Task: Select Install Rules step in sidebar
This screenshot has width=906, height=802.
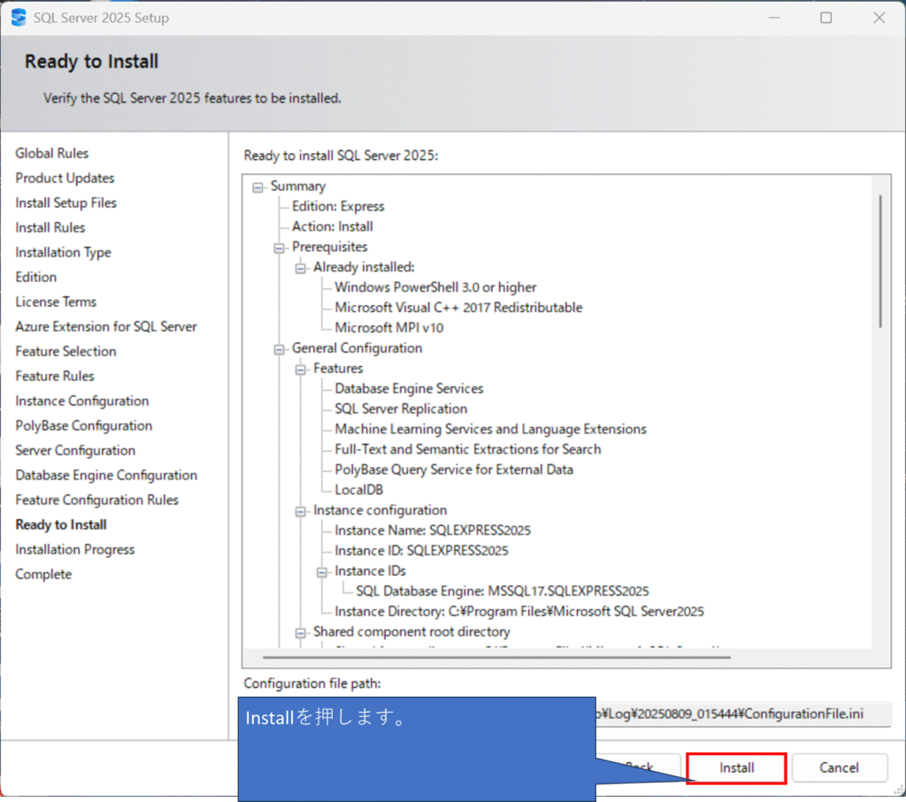Action: tap(50, 227)
